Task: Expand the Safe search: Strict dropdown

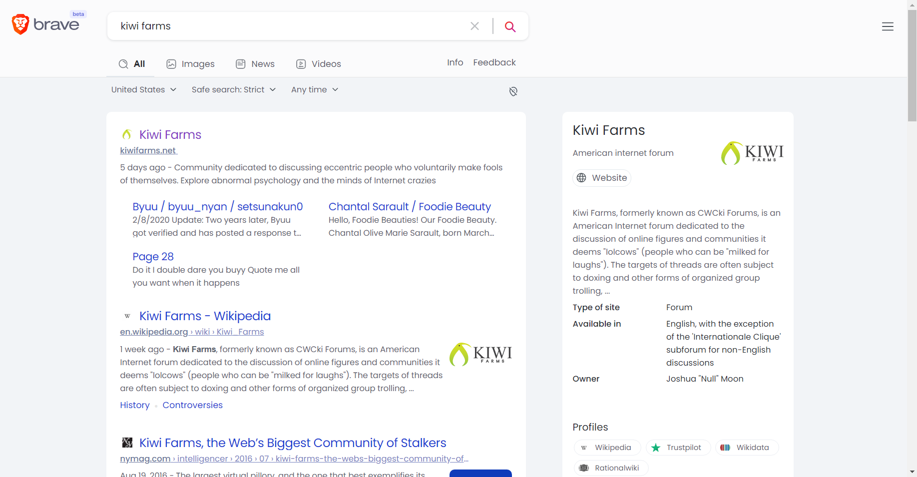Action: click(234, 89)
